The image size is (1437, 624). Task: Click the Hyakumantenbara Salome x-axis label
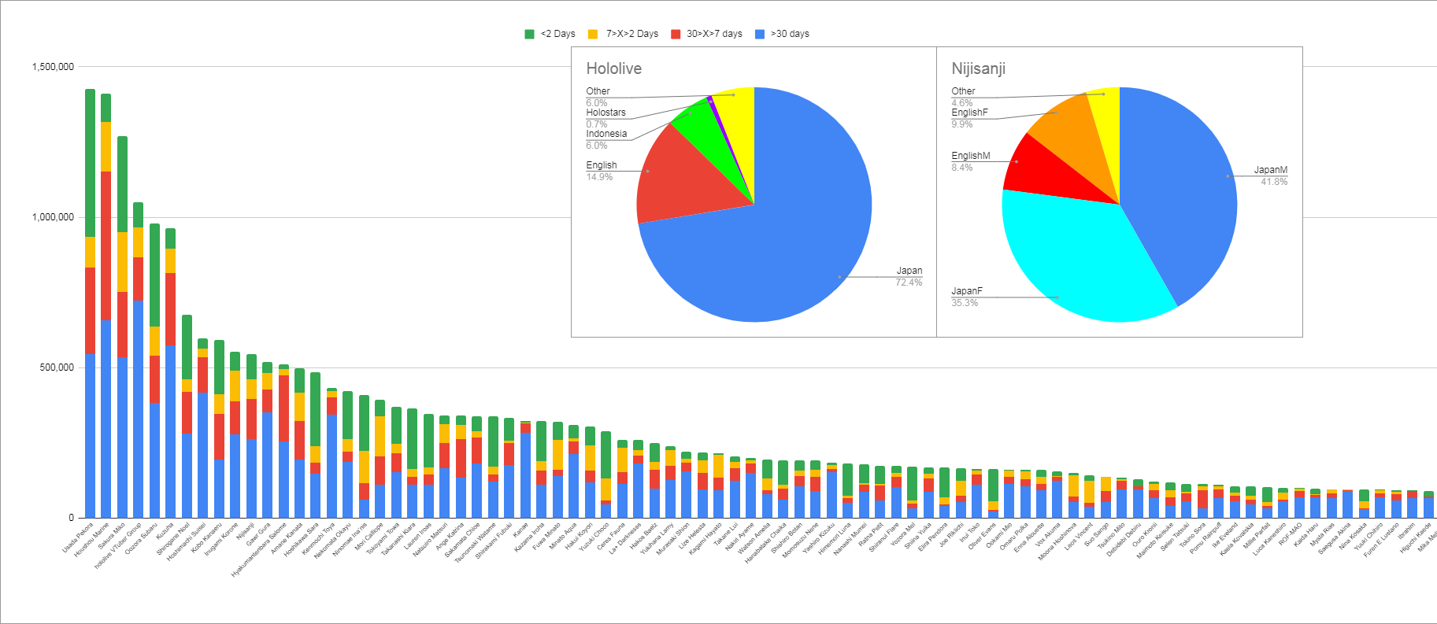pyautogui.click(x=259, y=550)
